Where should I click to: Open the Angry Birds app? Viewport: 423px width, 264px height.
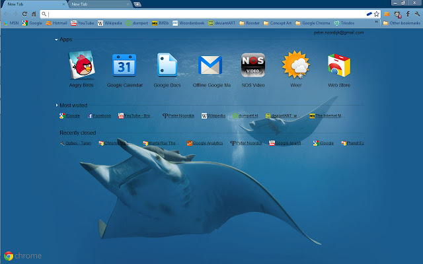pos(81,66)
